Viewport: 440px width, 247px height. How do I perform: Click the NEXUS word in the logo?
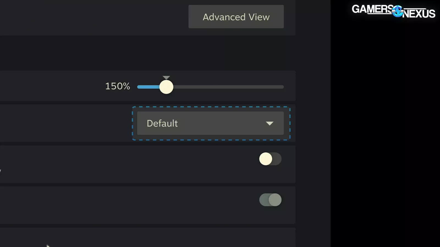click(419, 13)
